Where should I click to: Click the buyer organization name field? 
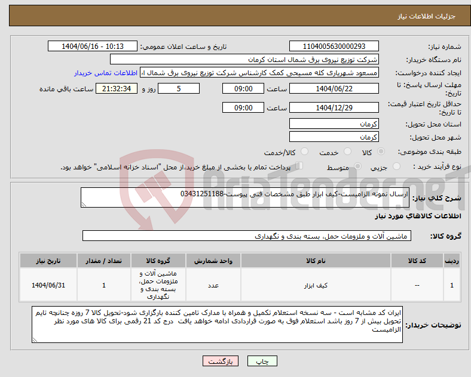[244, 59]
